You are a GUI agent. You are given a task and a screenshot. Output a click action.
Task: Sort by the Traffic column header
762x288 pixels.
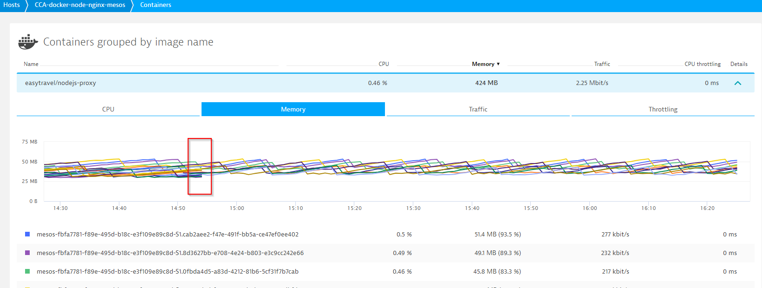click(602, 64)
